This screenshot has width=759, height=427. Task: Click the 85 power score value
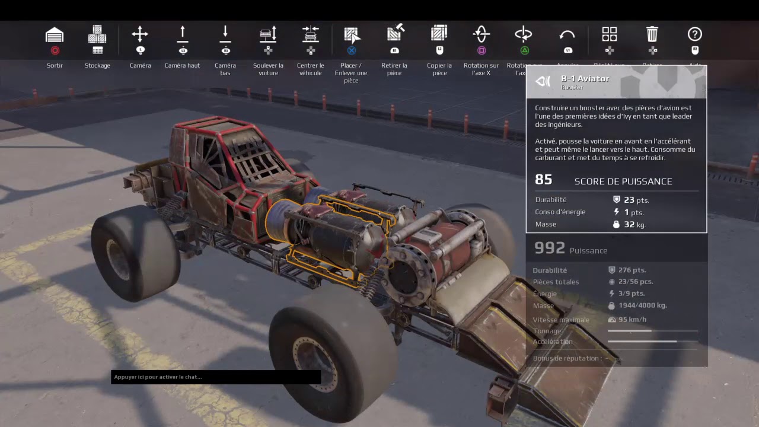click(x=544, y=180)
